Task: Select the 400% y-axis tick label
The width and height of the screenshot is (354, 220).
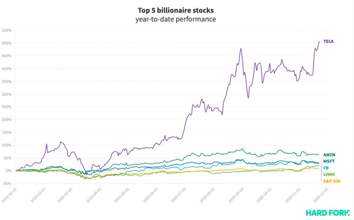Action: point(7,69)
